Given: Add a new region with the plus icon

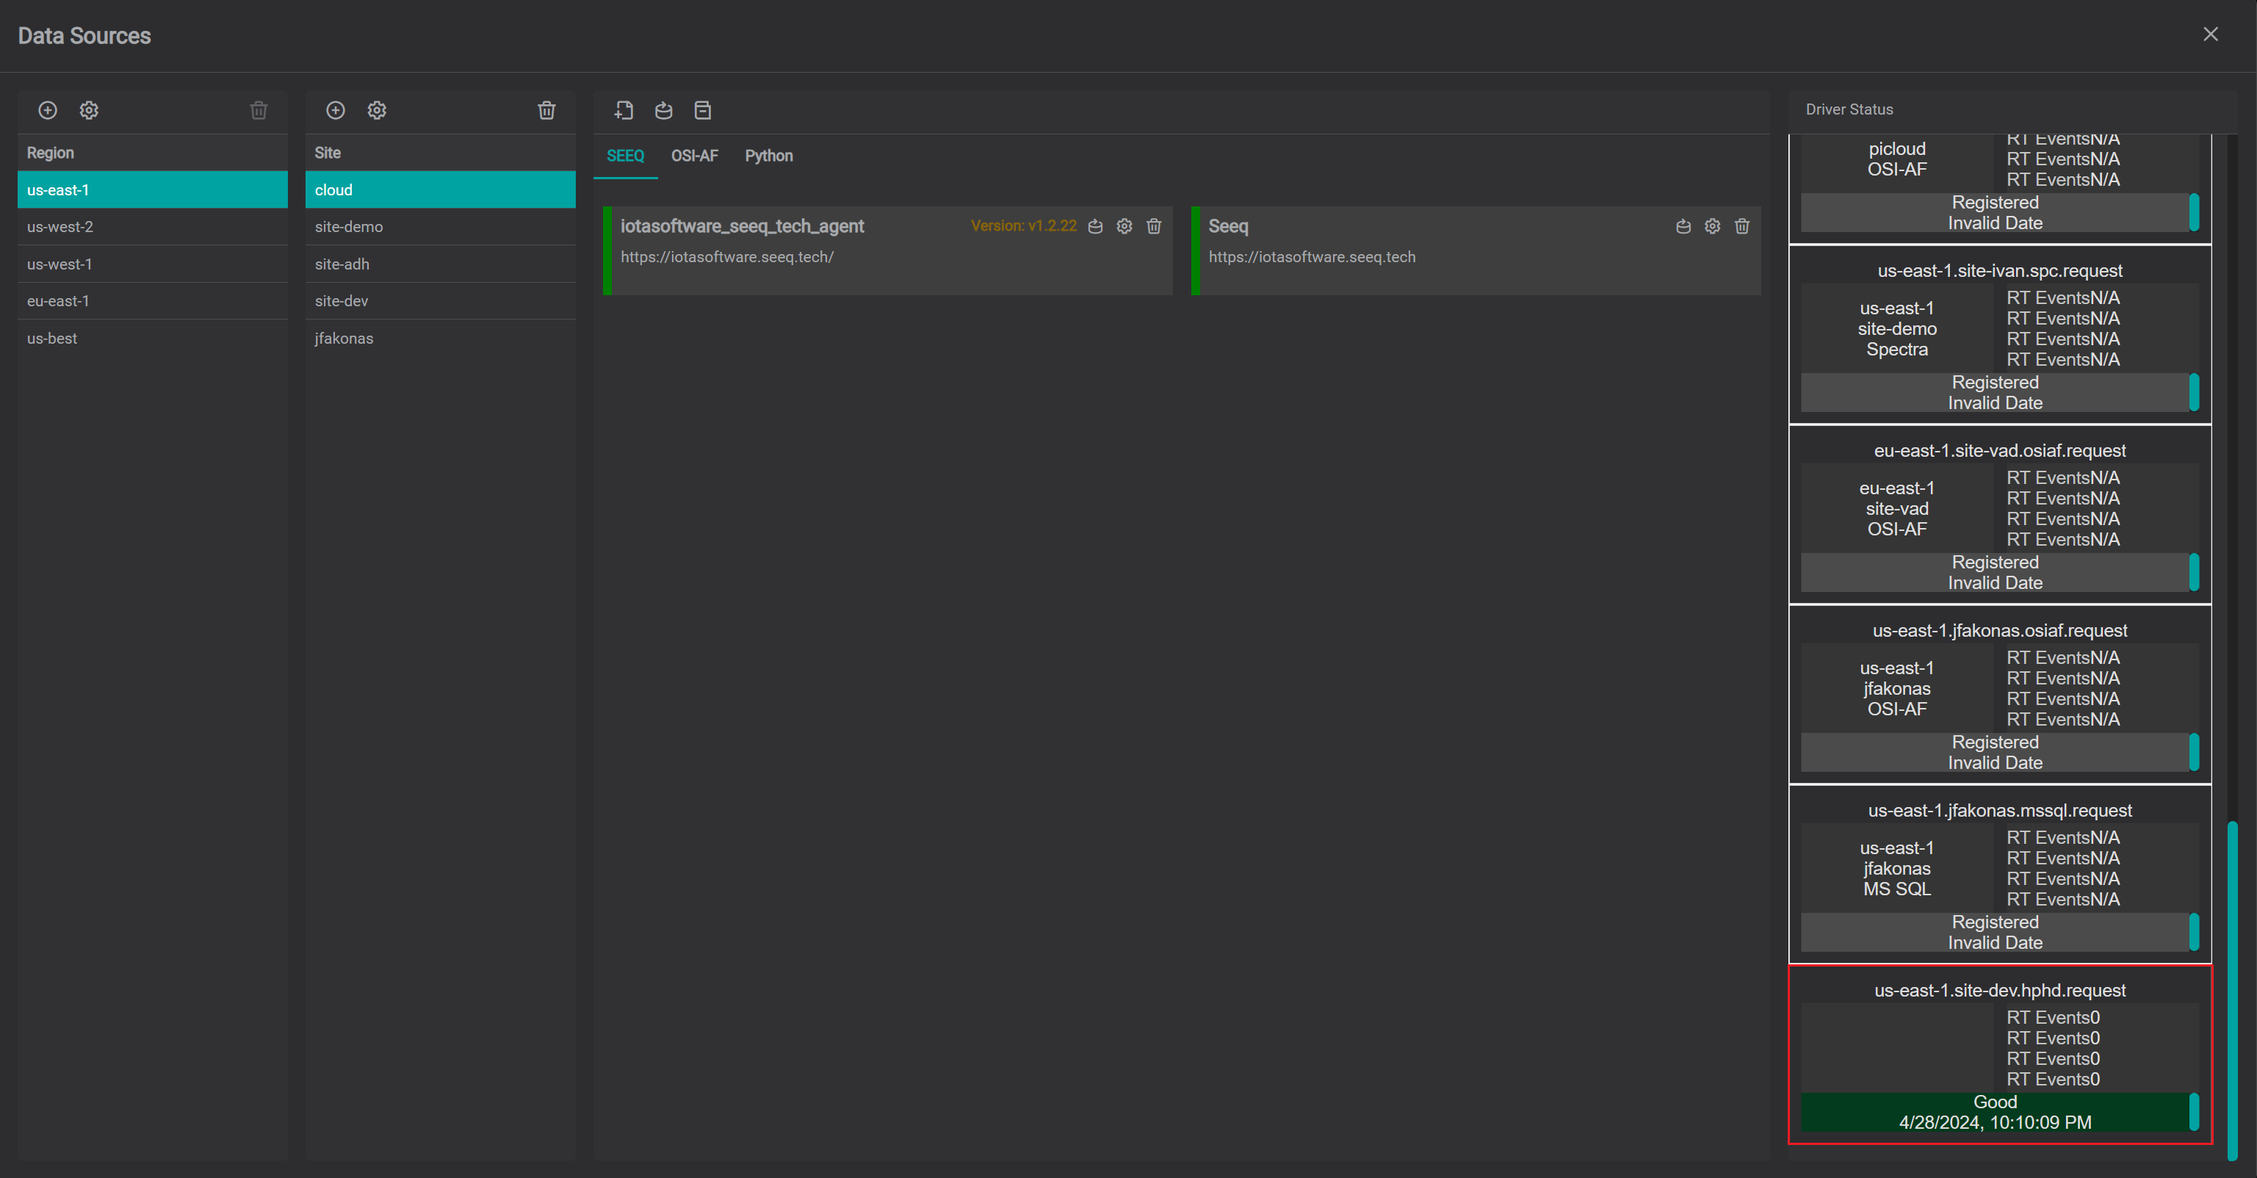Looking at the screenshot, I should tap(47, 110).
